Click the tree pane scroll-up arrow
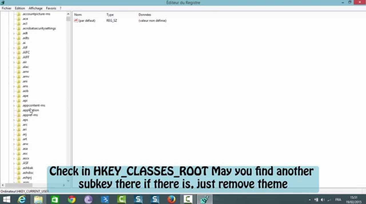 tap(68, 14)
